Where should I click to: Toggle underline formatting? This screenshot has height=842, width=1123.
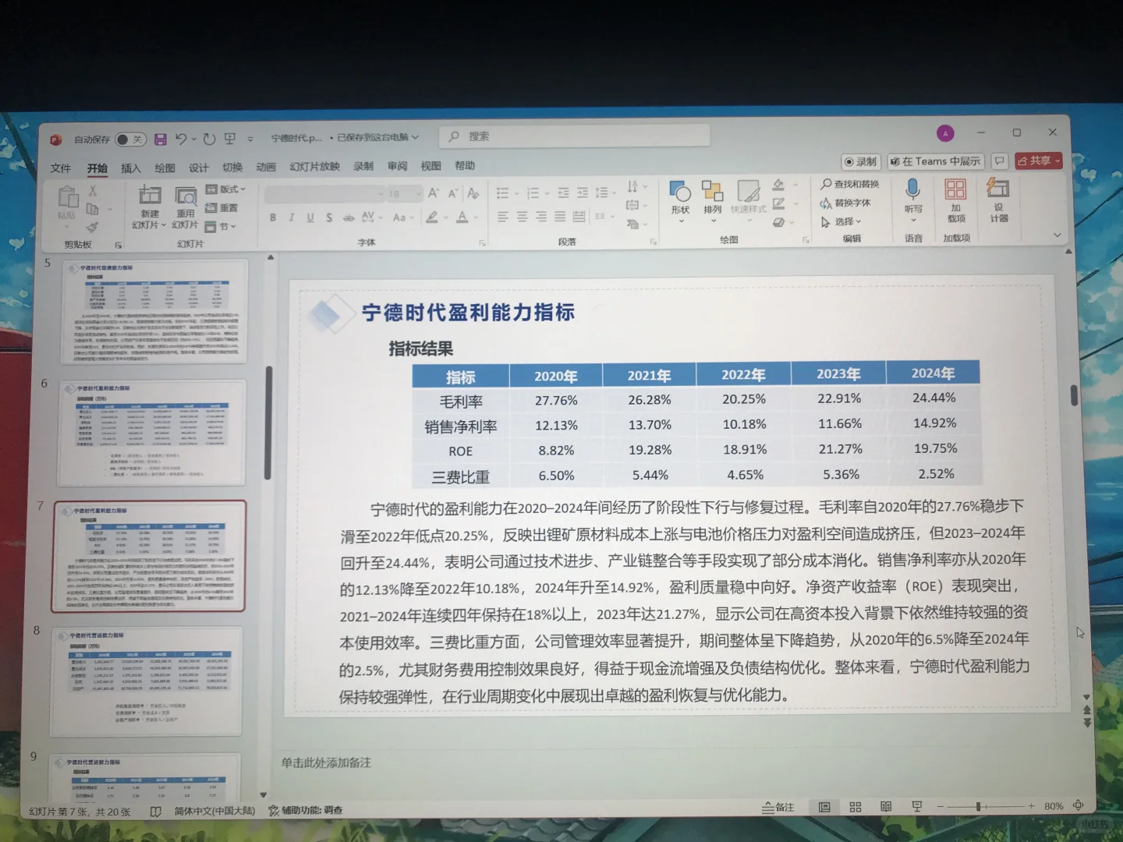(310, 218)
